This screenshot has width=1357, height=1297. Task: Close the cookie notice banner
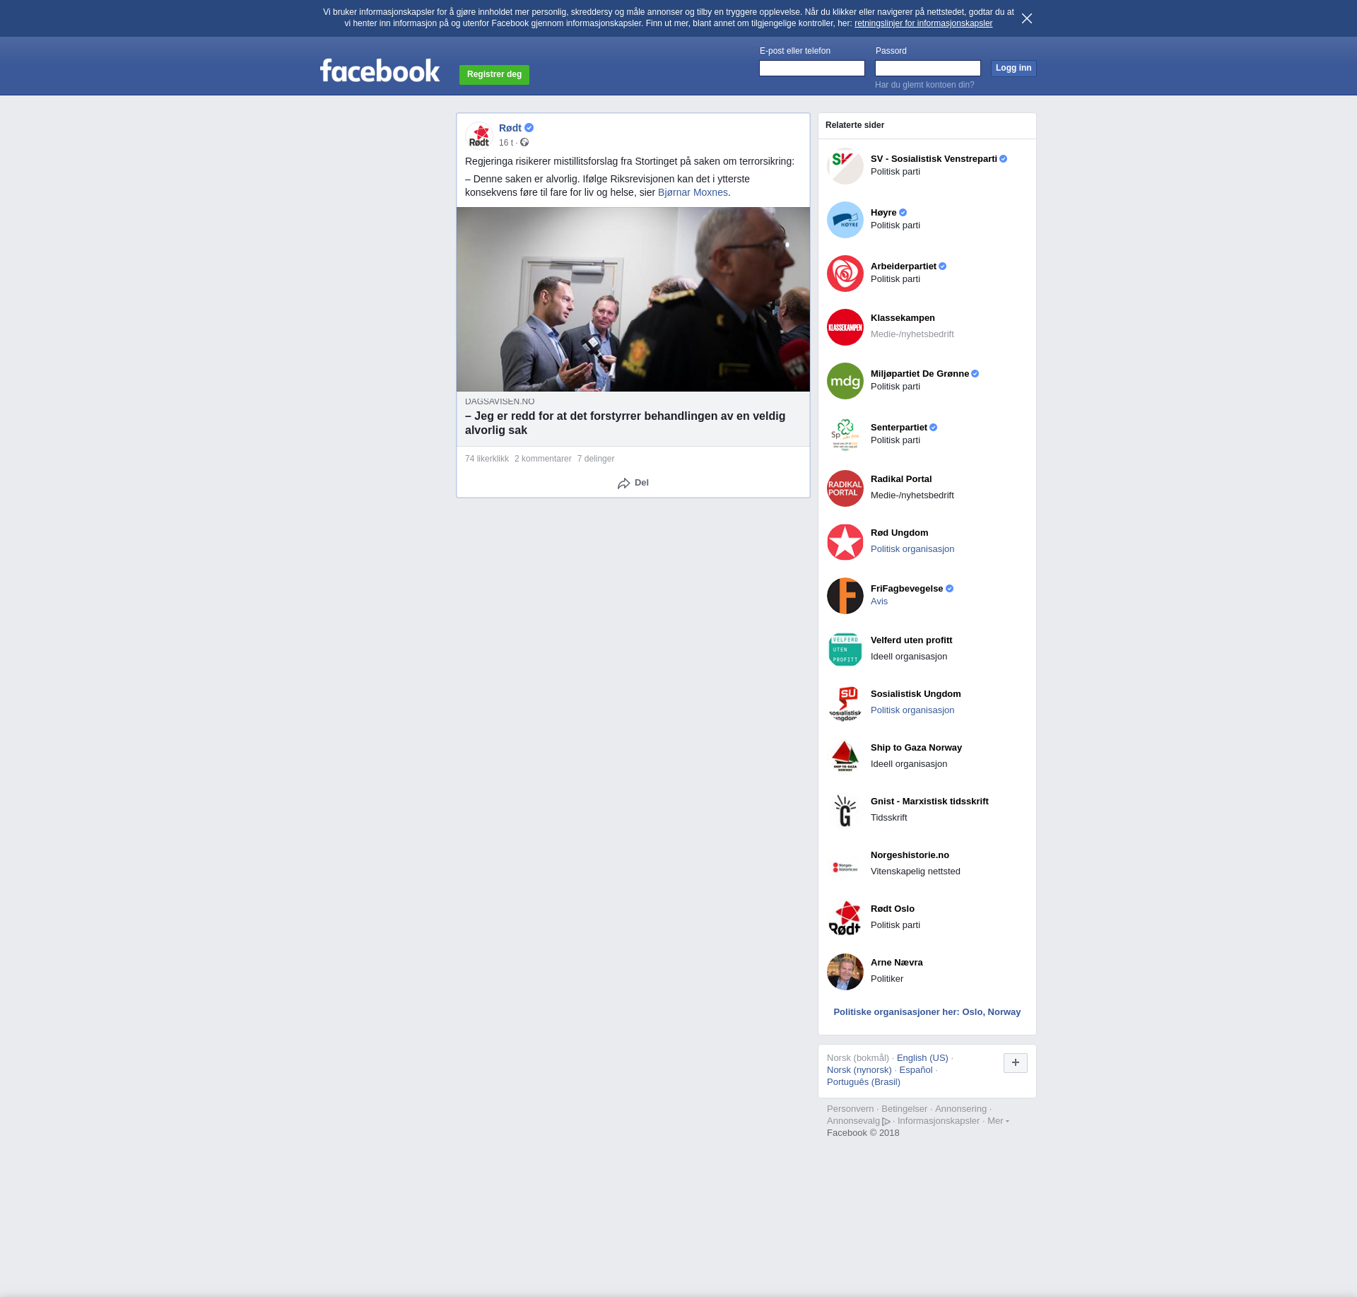coord(1027,18)
